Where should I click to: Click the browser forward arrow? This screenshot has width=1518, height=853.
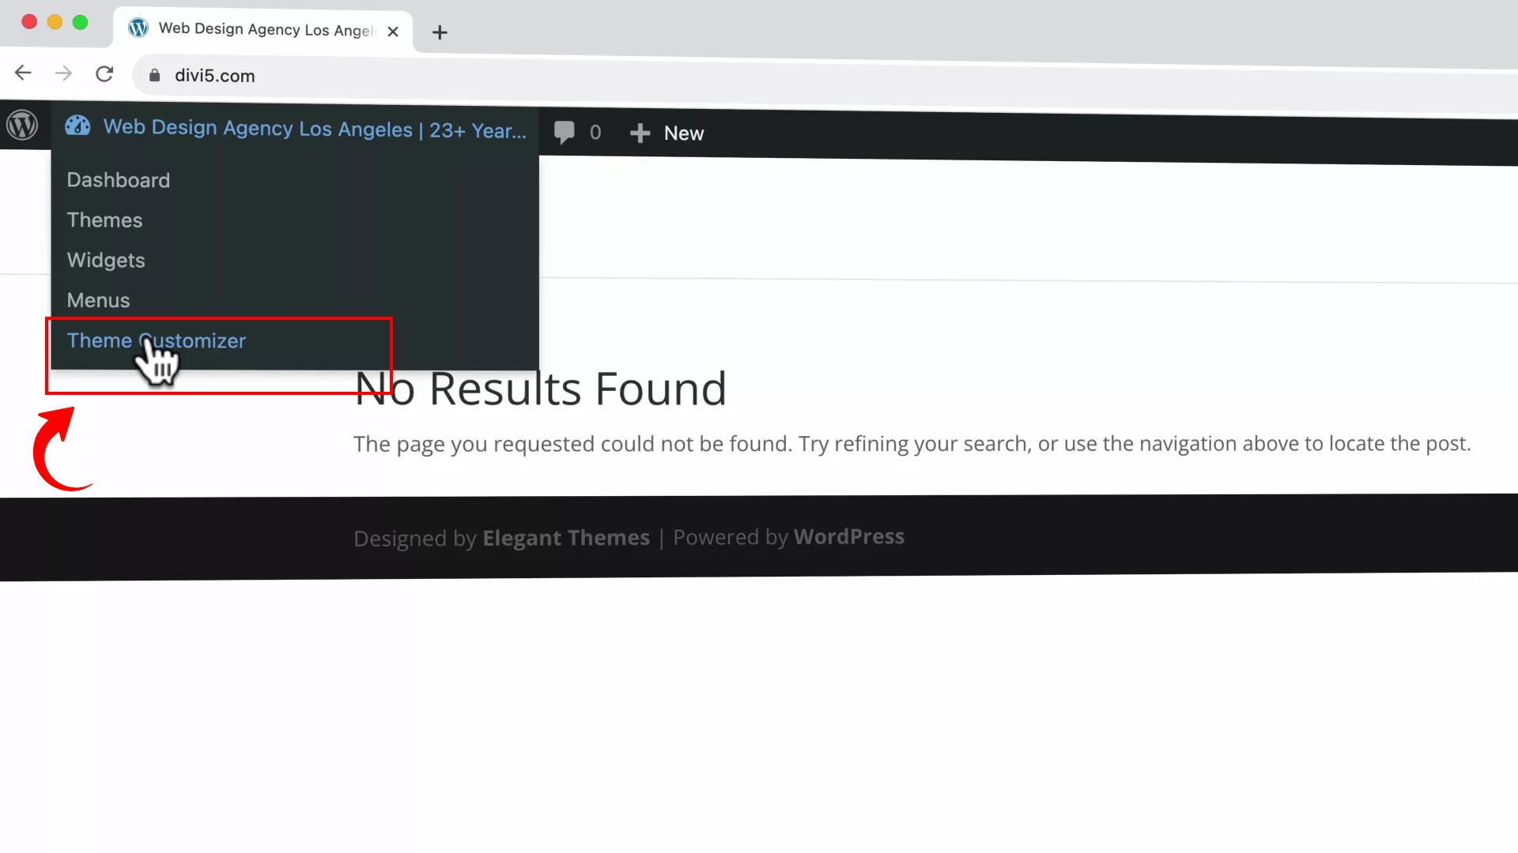coord(63,74)
